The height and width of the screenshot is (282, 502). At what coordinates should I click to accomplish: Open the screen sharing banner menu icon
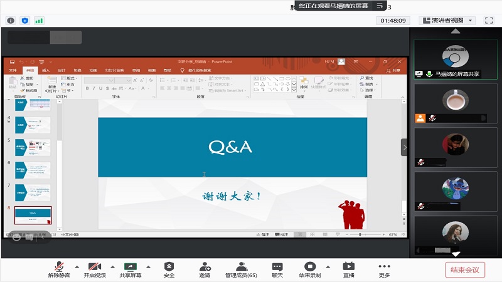point(380,6)
